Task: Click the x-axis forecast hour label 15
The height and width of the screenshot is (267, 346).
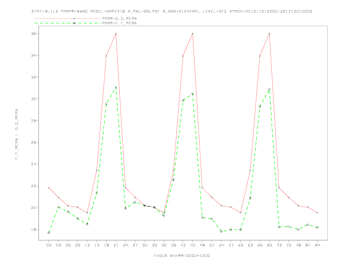Action: point(97,245)
